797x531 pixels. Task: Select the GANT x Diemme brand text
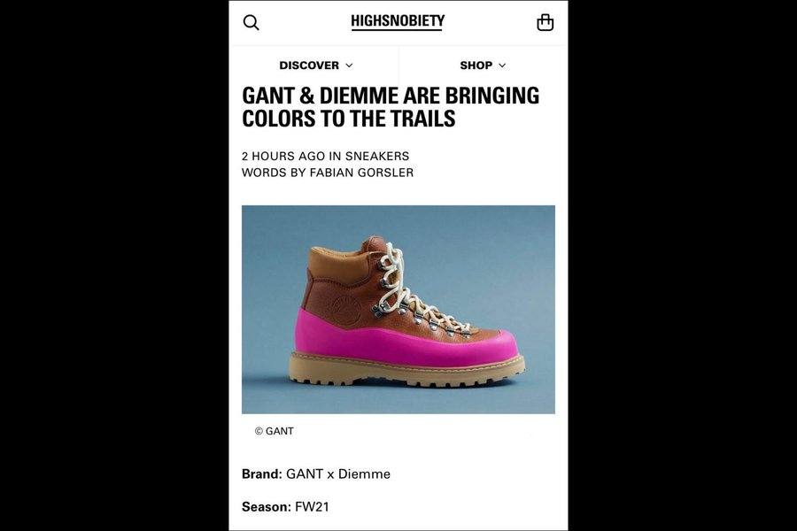coord(338,474)
